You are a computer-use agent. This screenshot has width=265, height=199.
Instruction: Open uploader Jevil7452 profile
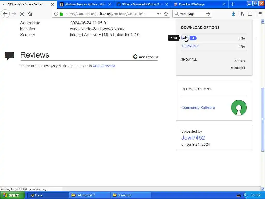193,138
